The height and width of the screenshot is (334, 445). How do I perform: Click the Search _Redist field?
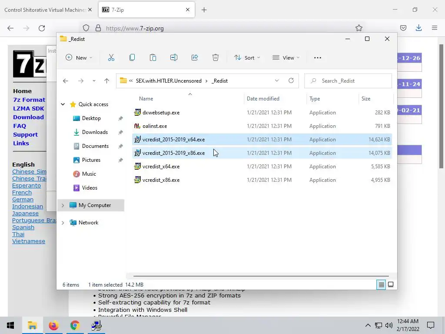point(348,80)
